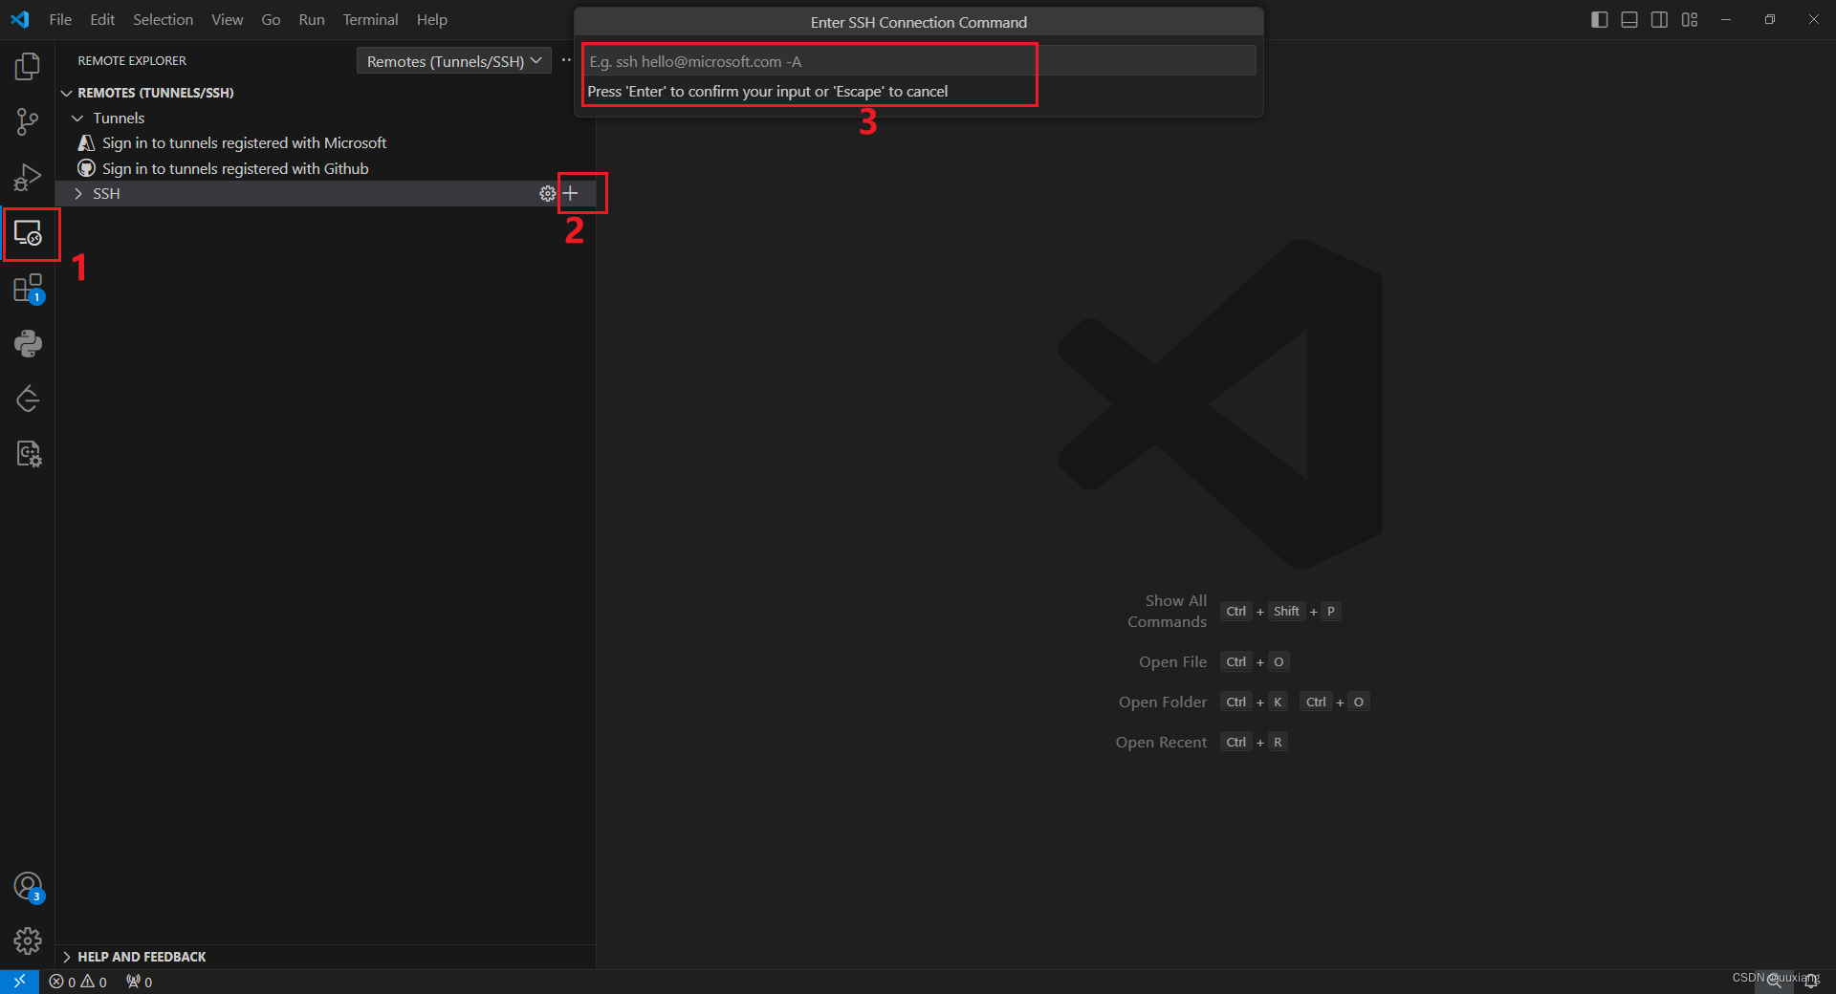Open the Extensions view
This screenshot has height=994, width=1836.
point(28,288)
